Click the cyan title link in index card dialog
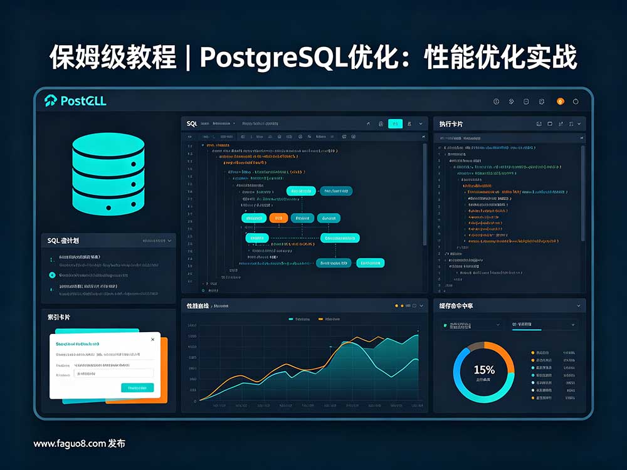Image resolution: width=627 pixels, height=470 pixels. (77, 343)
